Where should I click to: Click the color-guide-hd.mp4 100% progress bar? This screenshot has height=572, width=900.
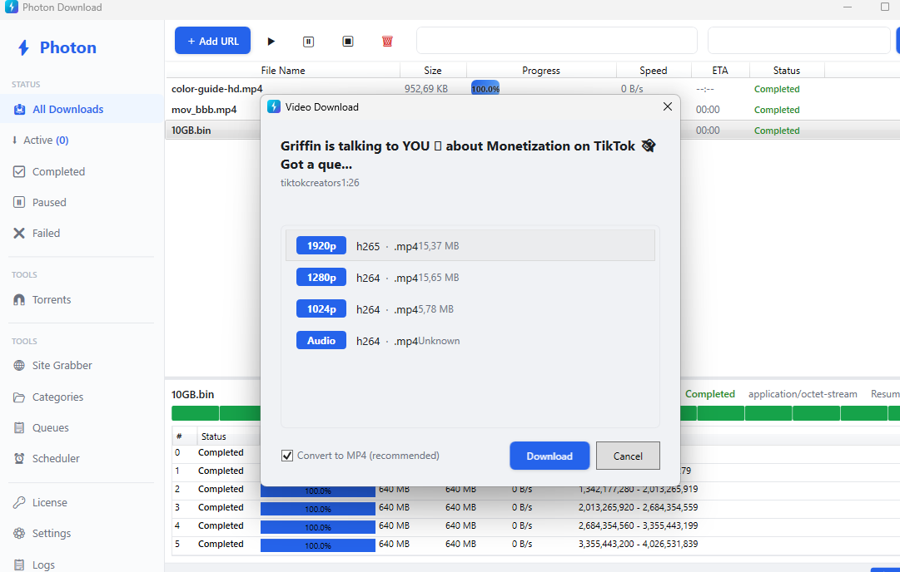coord(485,89)
